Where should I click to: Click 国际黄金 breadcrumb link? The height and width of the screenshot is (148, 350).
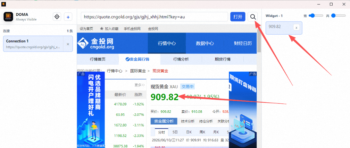138,71
